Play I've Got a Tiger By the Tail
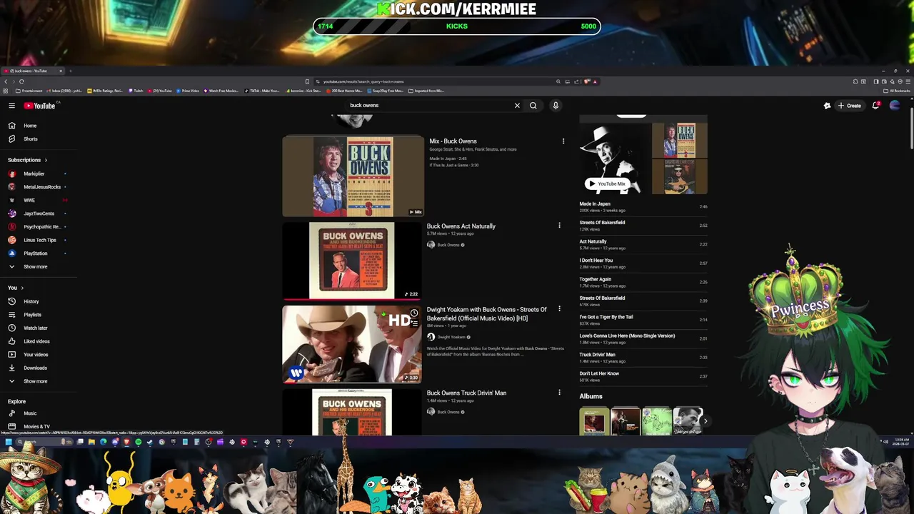Screen dimensions: 914x514 [x=643, y=320]
